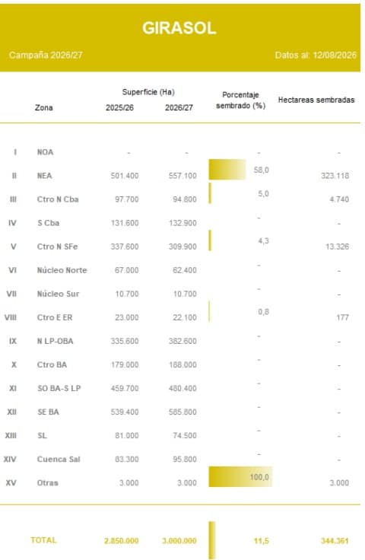Click the Núcleo Norte zone label
Image resolution: width=365 pixels, height=560 pixels.
tap(62, 270)
